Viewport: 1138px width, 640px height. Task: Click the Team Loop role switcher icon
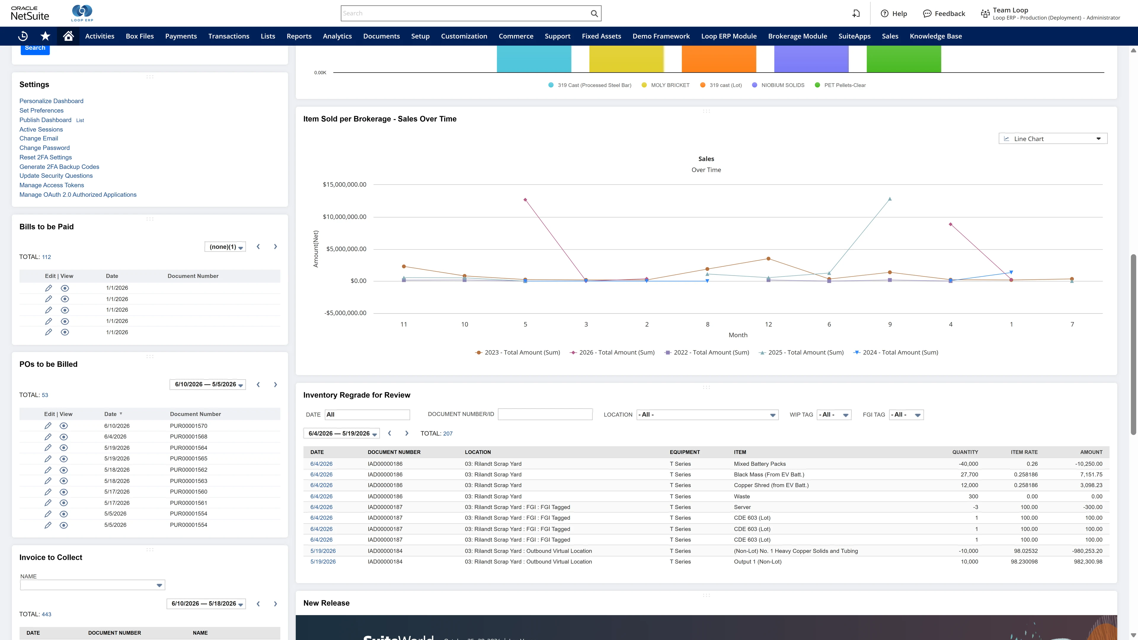[x=985, y=13]
